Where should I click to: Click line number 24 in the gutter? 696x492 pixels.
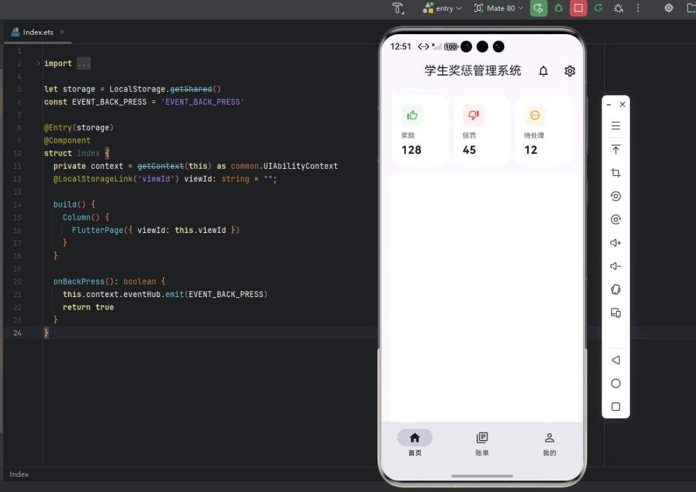tap(17, 333)
